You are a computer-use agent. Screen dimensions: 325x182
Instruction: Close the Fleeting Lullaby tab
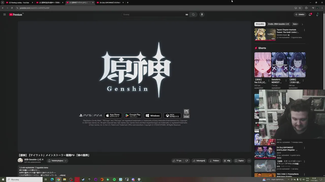coord(32,3)
